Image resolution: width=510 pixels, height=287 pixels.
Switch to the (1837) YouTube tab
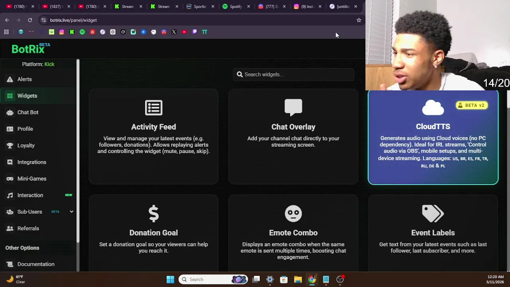tap(56, 6)
